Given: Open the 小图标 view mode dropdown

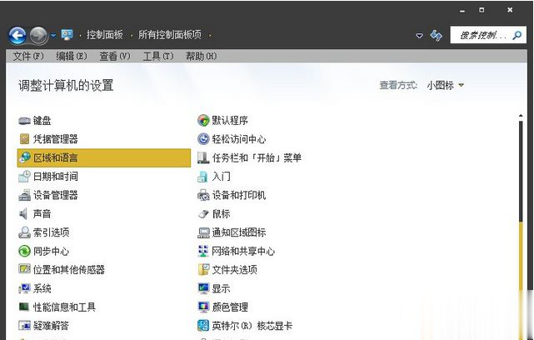Looking at the screenshot, I should point(445,85).
